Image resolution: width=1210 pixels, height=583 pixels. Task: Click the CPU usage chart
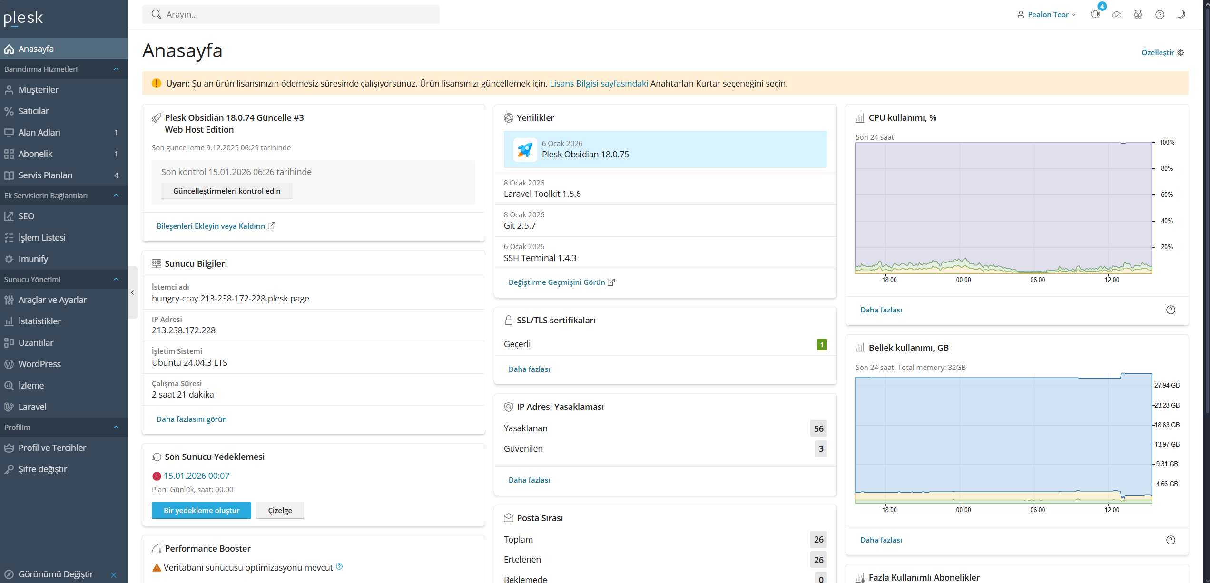click(x=1003, y=208)
